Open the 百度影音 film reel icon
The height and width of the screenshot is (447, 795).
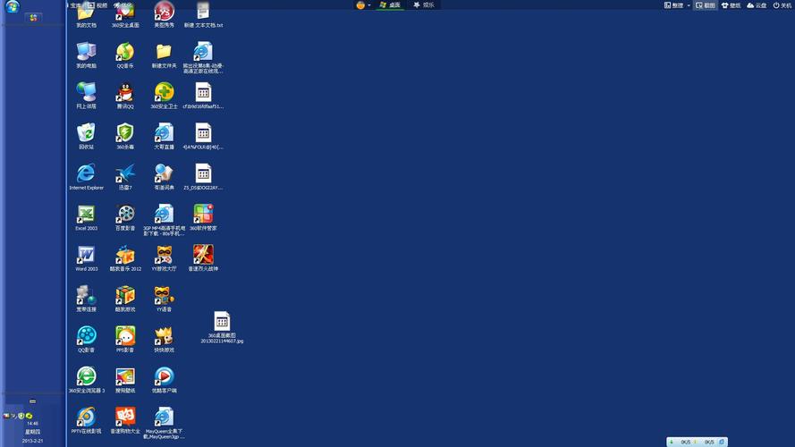point(125,214)
